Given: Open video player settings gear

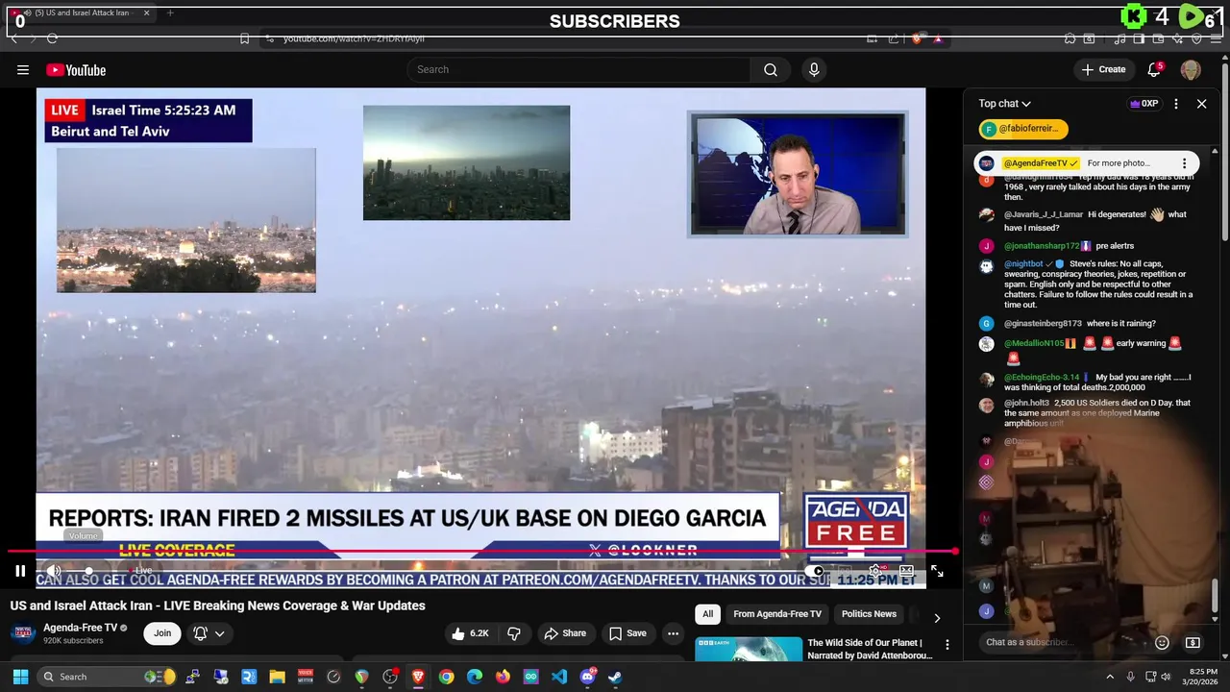Looking at the screenshot, I should [875, 571].
